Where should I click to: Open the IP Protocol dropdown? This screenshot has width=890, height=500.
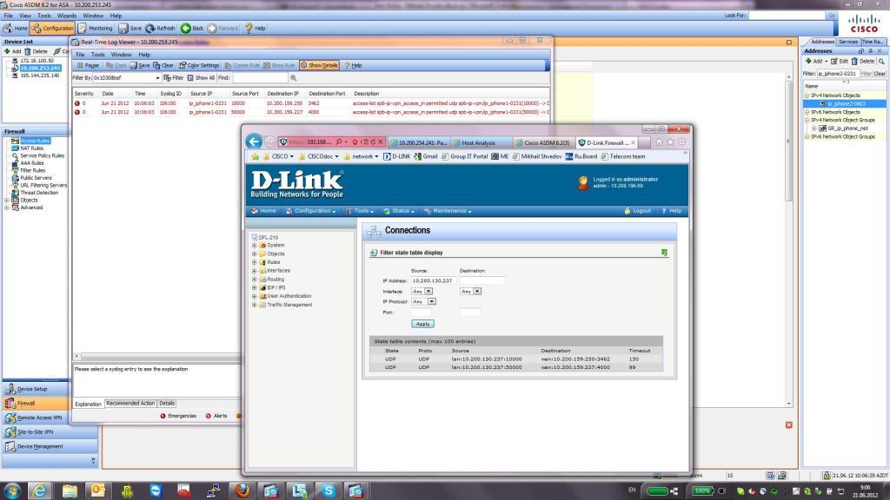click(x=432, y=301)
